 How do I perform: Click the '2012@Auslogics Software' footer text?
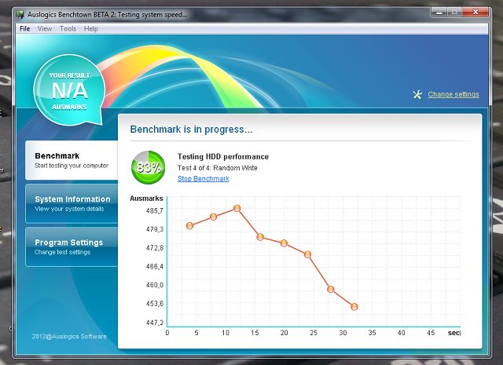[x=69, y=337]
